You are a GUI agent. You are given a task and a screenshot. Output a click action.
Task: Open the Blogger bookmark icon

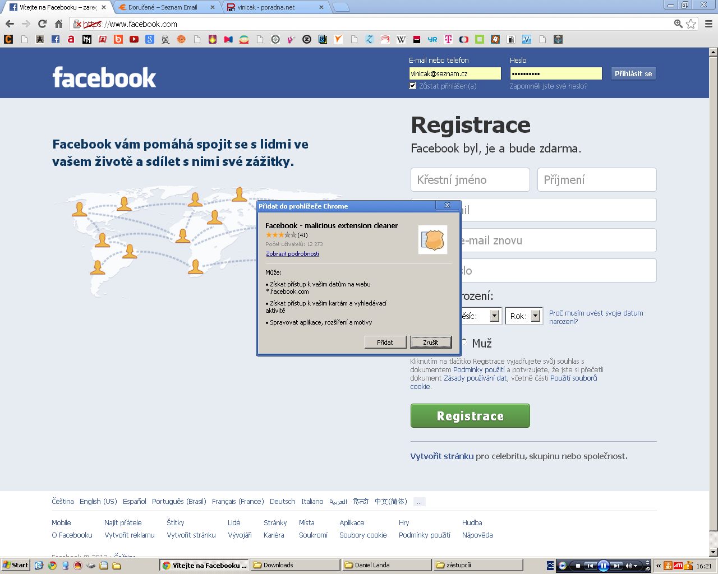(118, 39)
